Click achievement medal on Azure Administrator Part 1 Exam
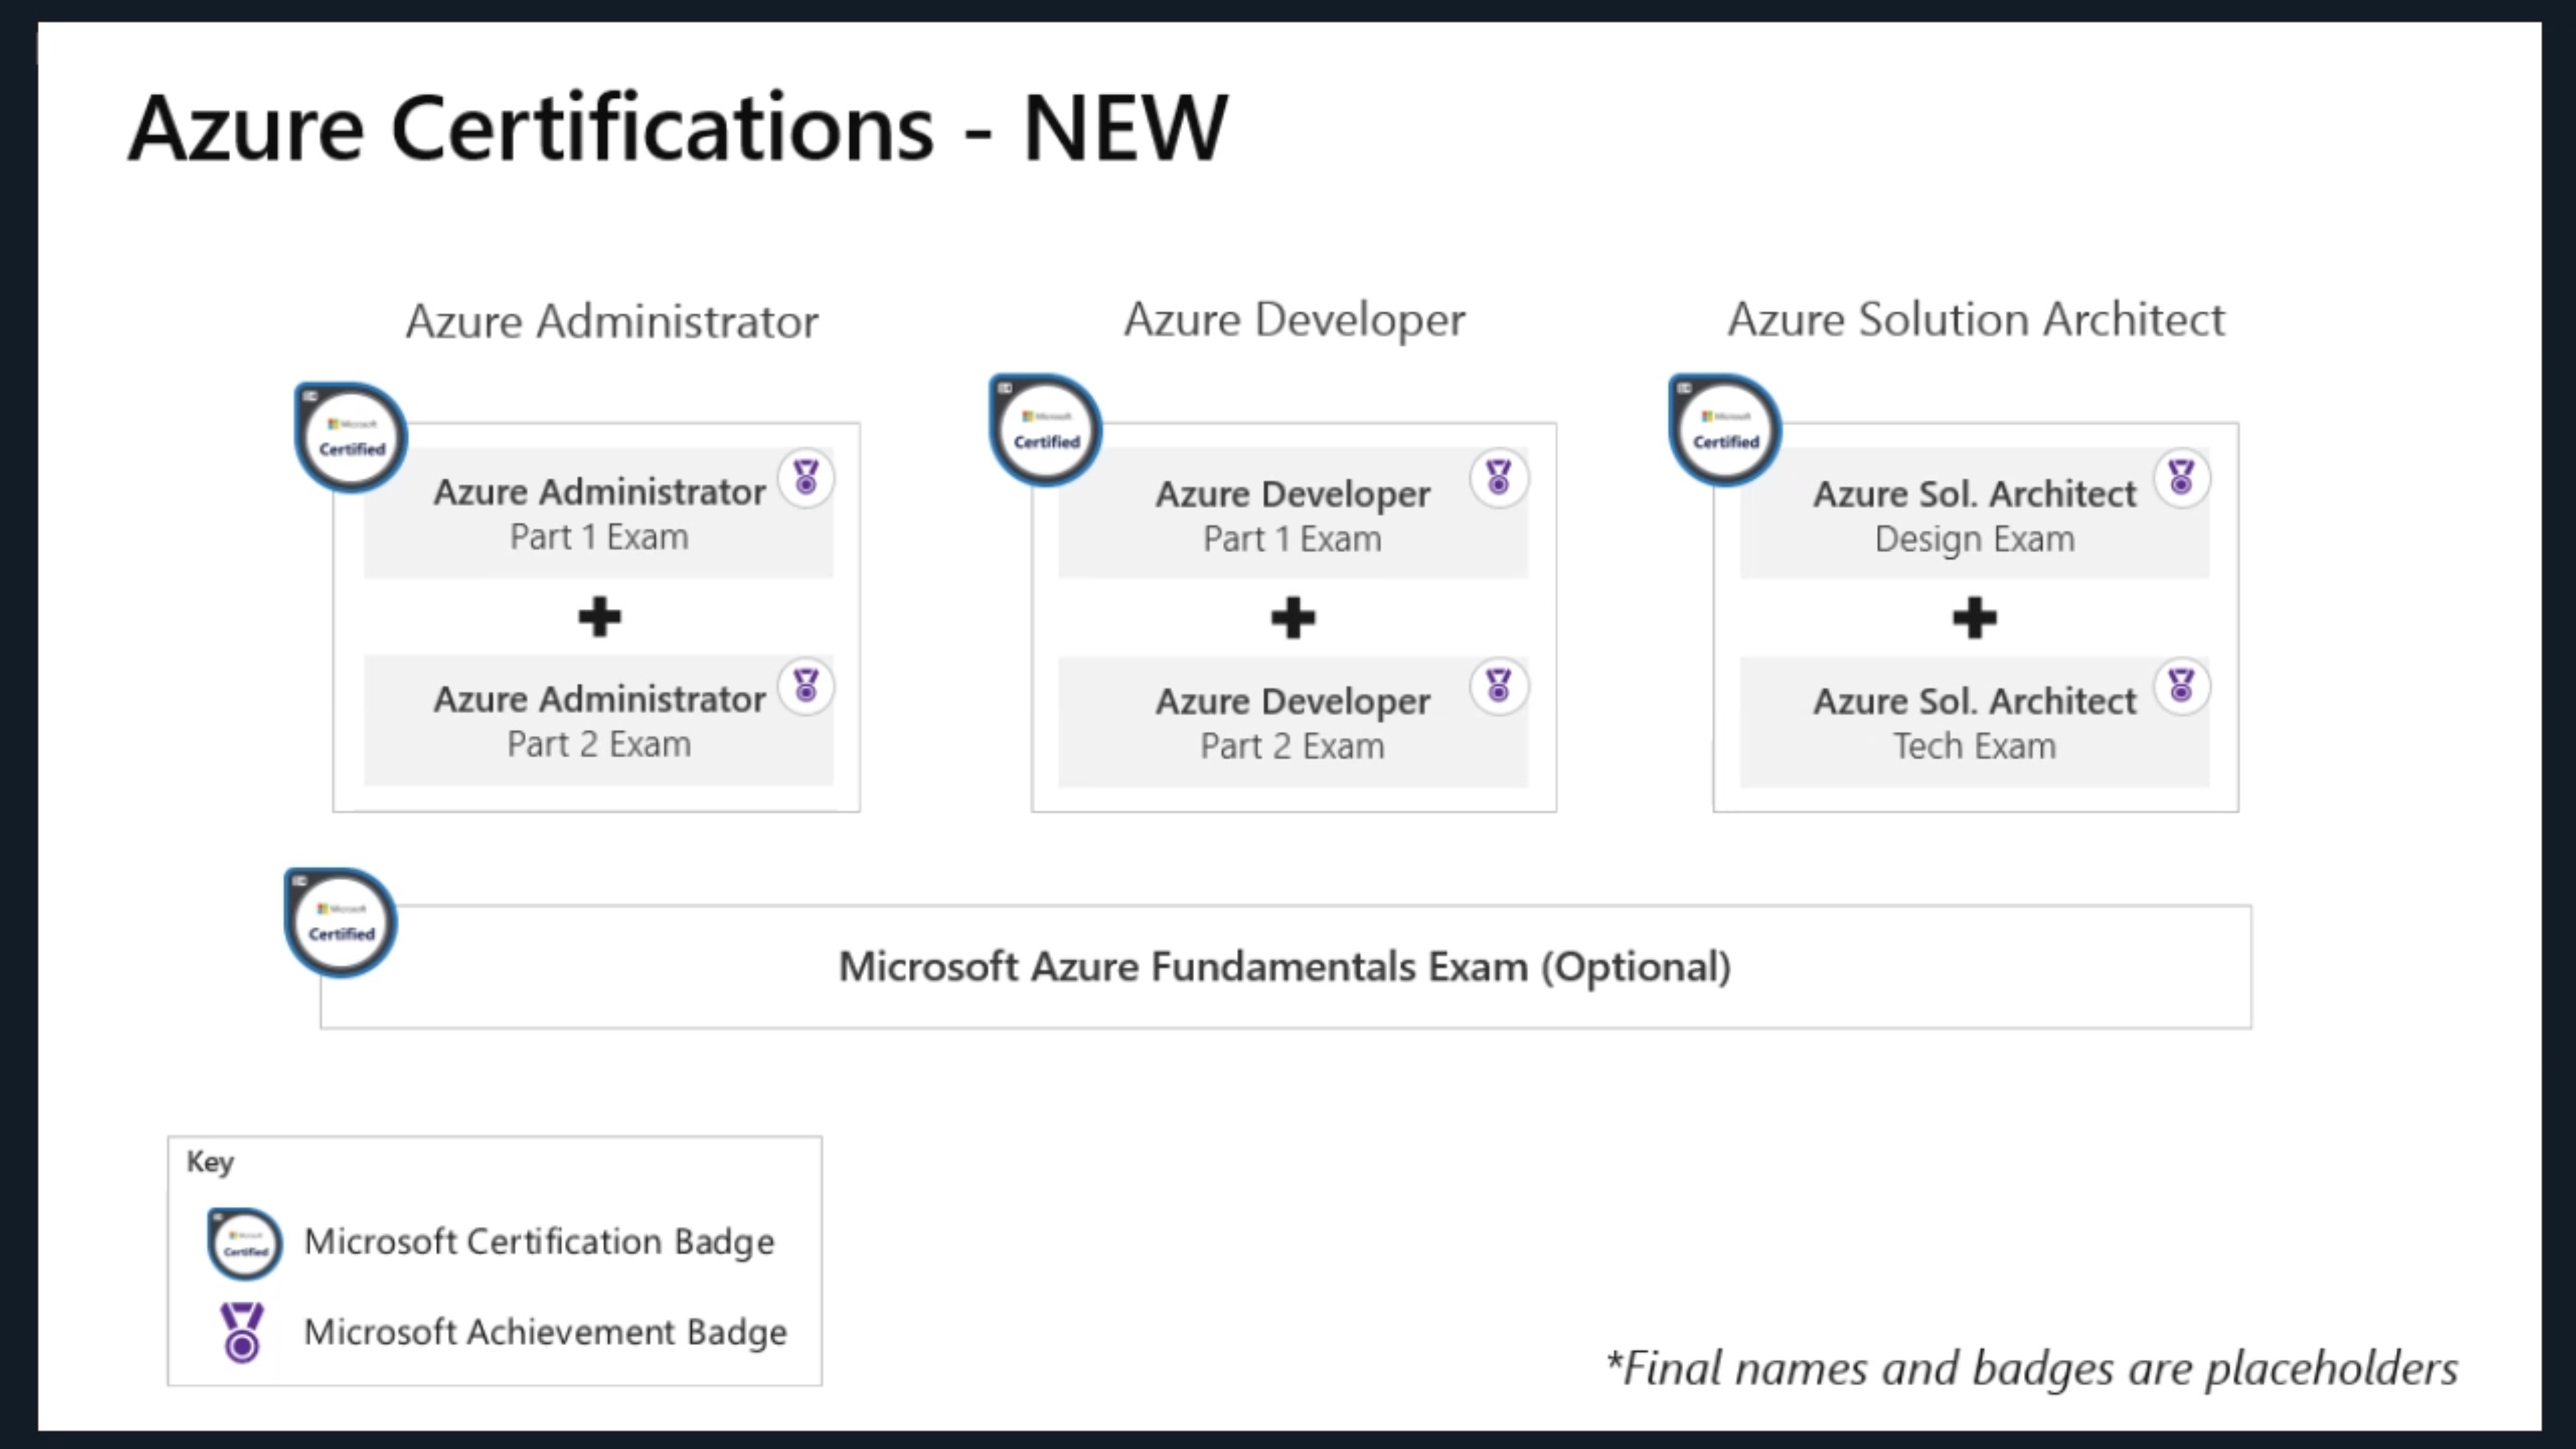Viewport: 2576px width, 1449px height. pyautogui.click(x=806, y=478)
